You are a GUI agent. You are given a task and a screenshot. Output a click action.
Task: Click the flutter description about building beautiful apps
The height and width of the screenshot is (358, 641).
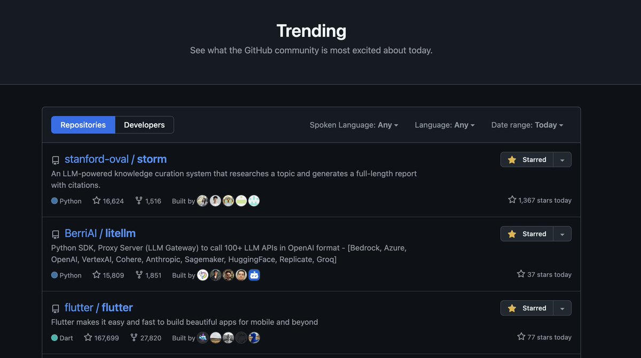click(185, 322)
